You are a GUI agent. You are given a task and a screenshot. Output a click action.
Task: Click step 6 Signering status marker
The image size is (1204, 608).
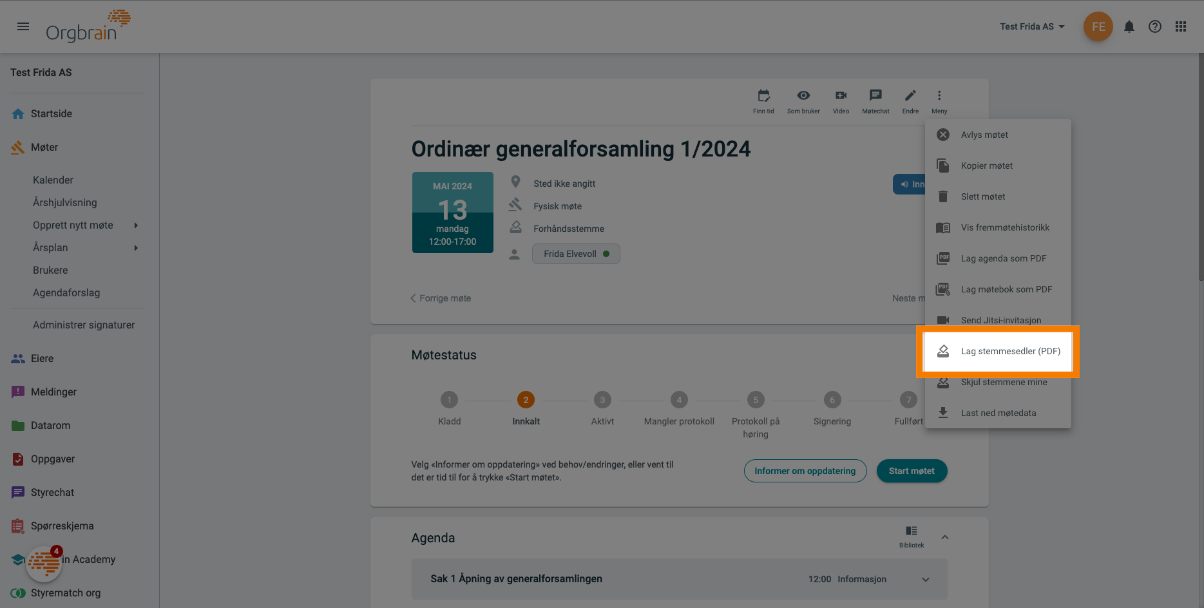tap(832, 400)
